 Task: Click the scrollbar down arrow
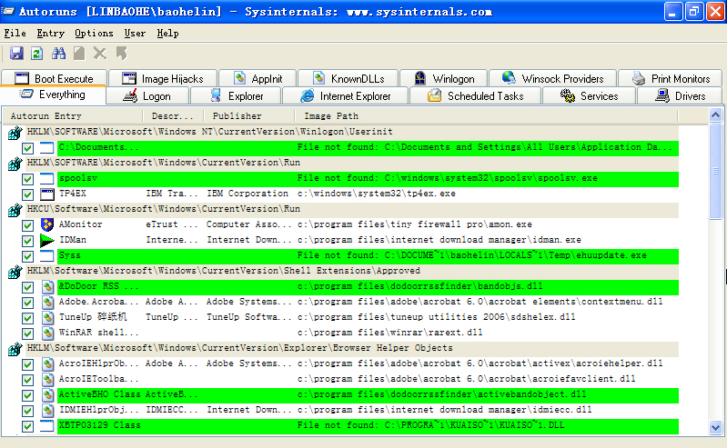(x=715, y=428)
